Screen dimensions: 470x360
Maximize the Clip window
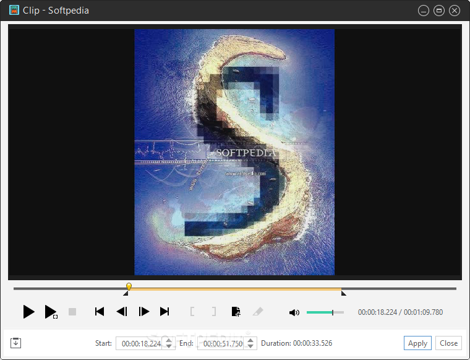(439, 11)
